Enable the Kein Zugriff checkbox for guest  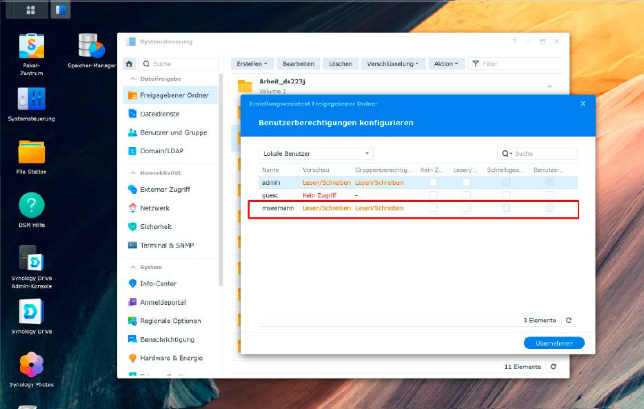pos(433,195)
